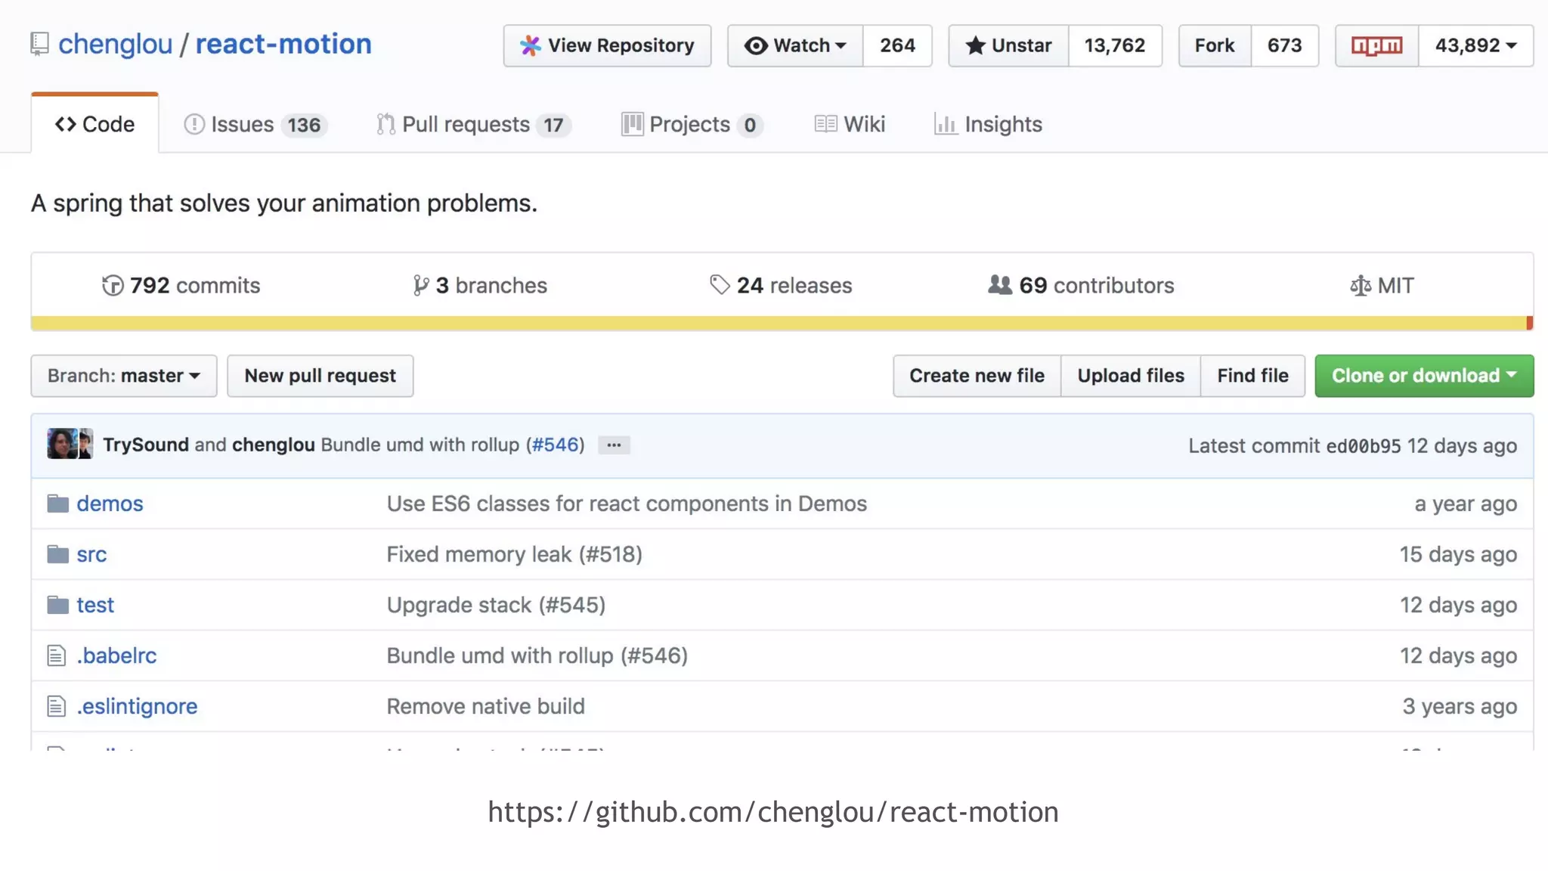1548x871 pixels.
Task: Expand the Clone or download menu
Action: [1424, 376]
